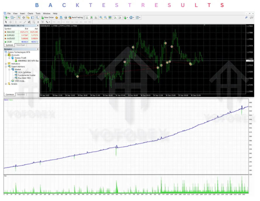Image resolution: width=260 pixels, height=201 pixels.
Task: Select the Cursor arrow tool
Action: (6, 22)
